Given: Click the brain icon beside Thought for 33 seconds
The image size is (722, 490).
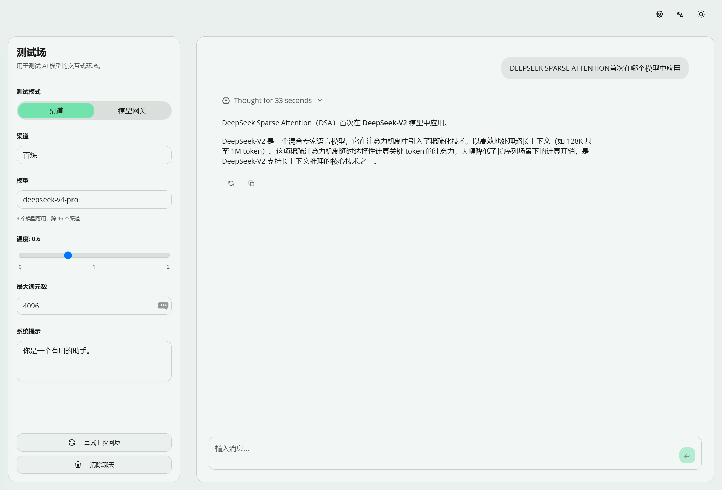Looking at the screenshot, I should (226, 100).
